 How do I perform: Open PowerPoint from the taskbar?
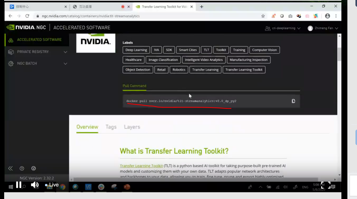click(x=127, y=187)
